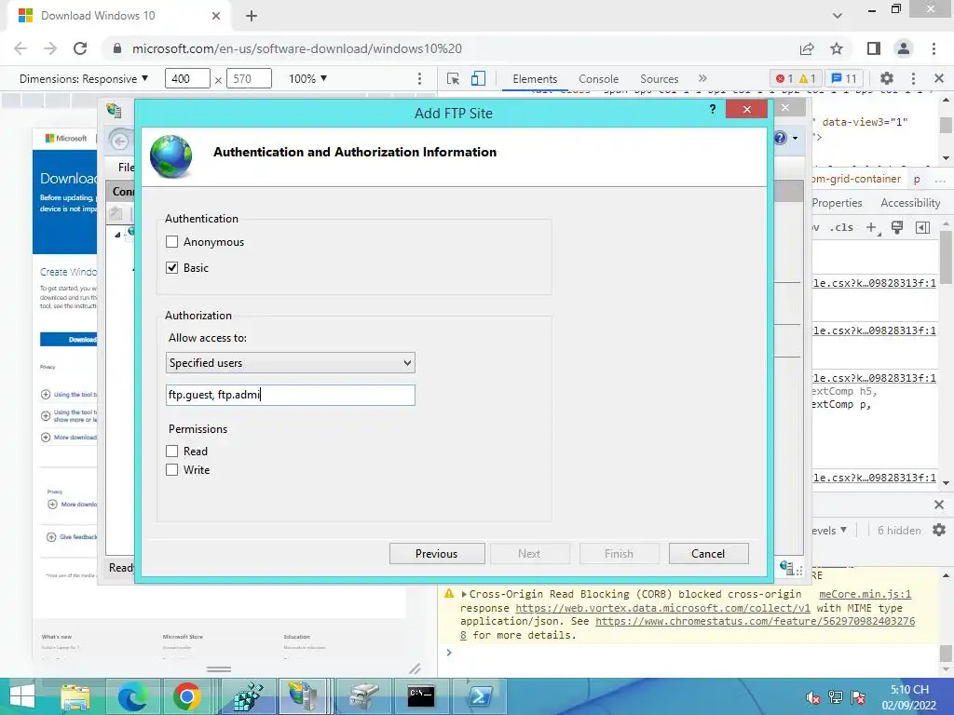The height and width of the screenshot is (715, 954).
Task: Show more DevTools tabs chevron
Action: (x=702, y=78)
